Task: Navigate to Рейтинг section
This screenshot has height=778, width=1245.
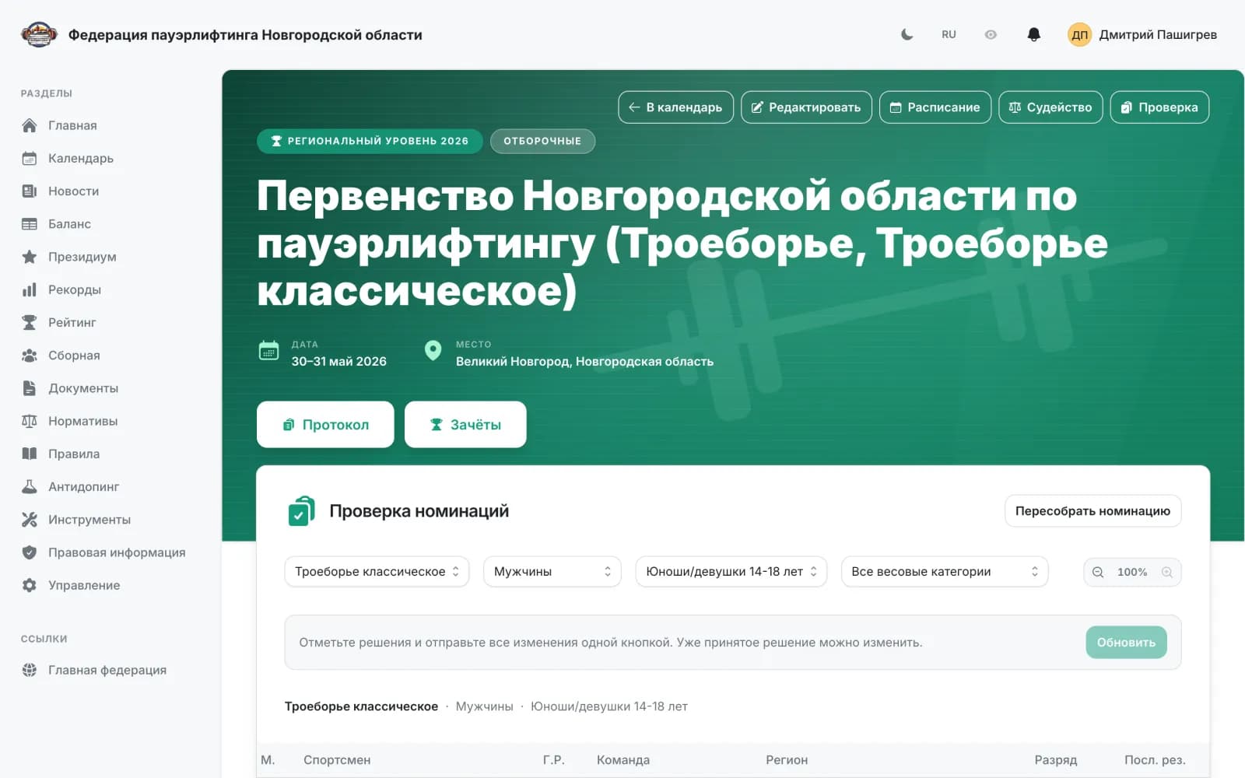Action: point(72,322)
